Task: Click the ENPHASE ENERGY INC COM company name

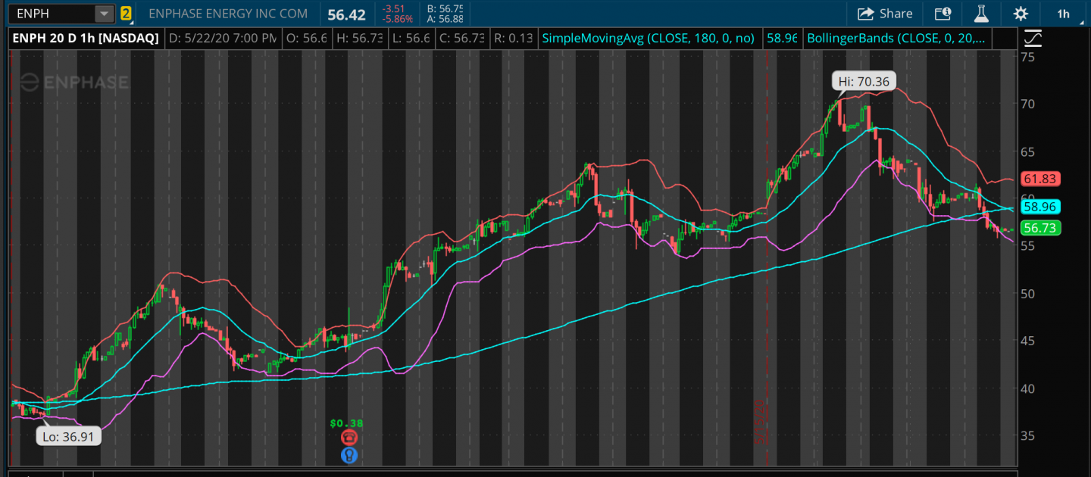Action: pos(228,14)
